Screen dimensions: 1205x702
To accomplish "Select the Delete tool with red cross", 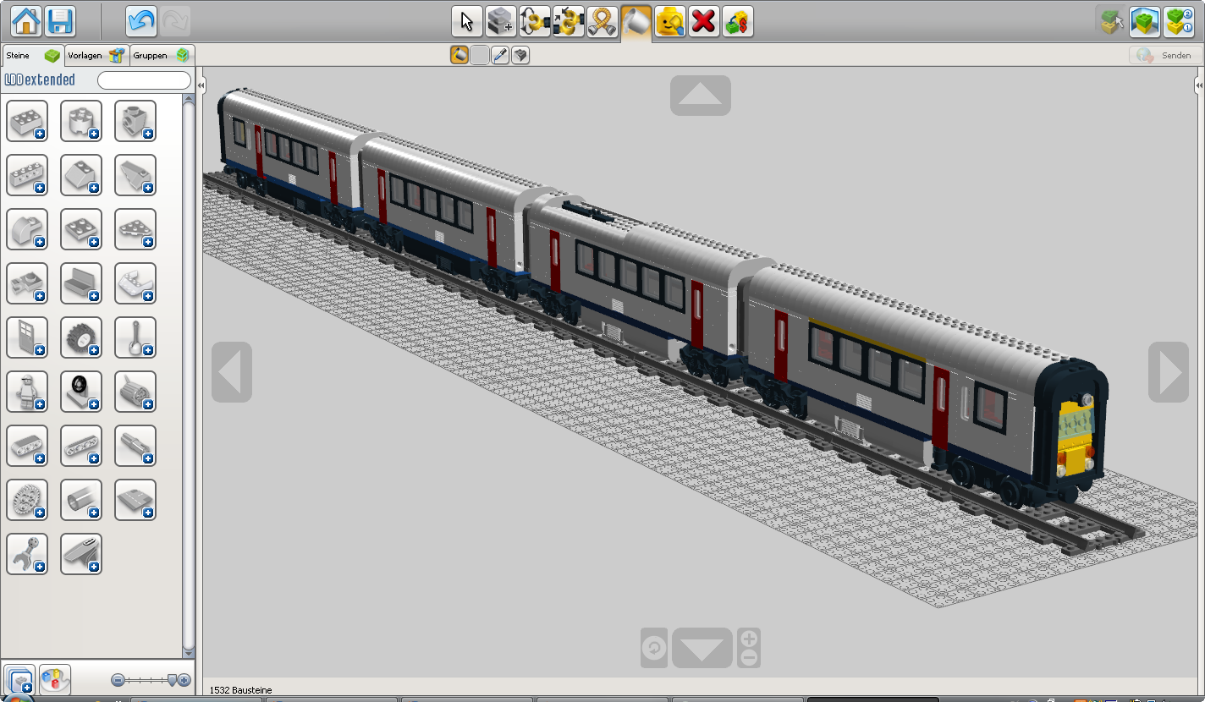I will pos(703,22).
